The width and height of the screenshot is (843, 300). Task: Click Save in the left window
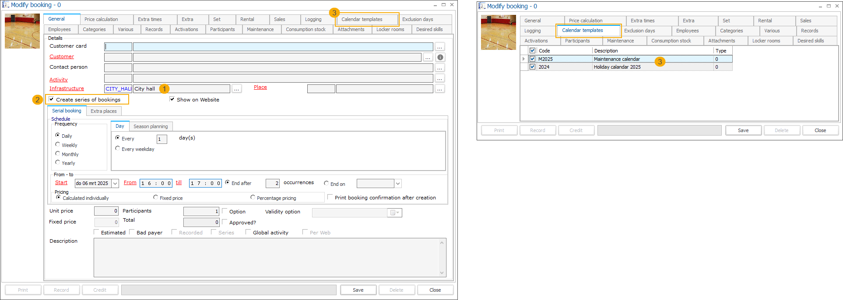point(358,290)
